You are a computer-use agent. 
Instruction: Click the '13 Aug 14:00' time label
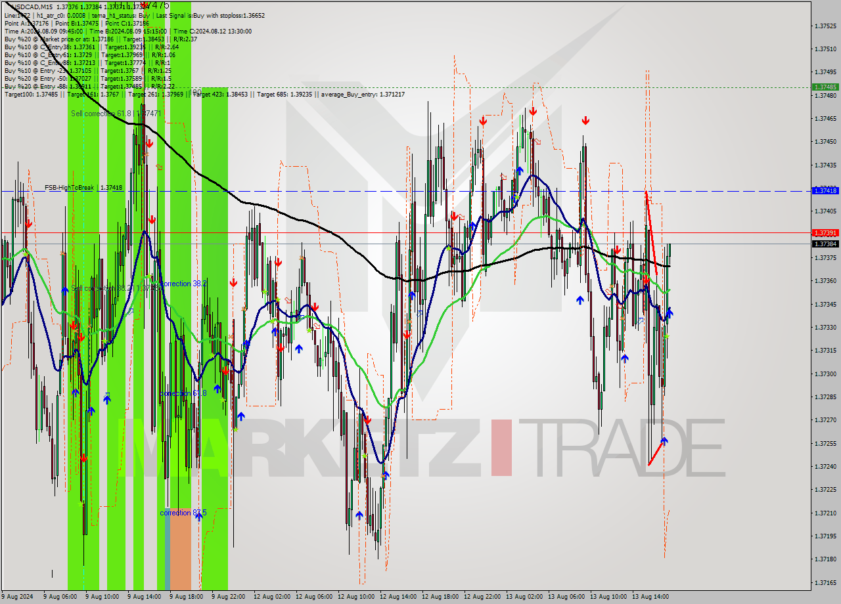click(650, 597)
